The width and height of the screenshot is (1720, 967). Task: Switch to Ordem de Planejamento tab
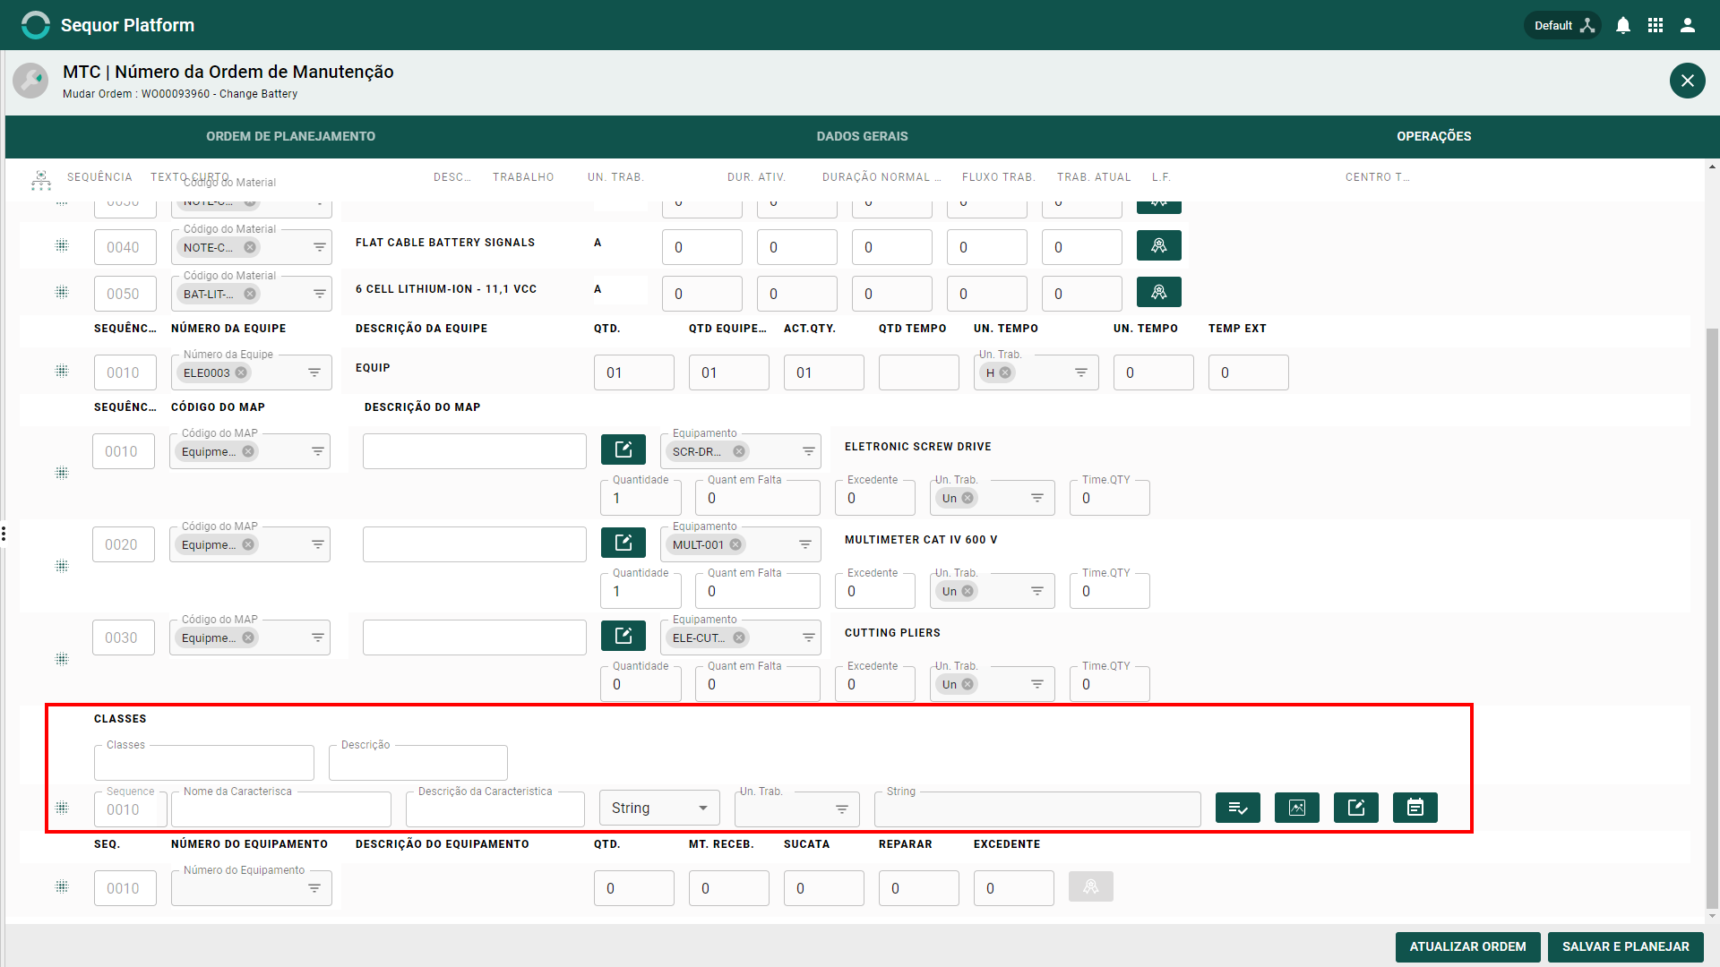point(291,136)
